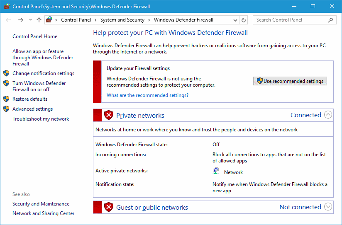Open What are the recommended settings link
This screenshot has width=342, height=225.
click(x=147, y=95)
